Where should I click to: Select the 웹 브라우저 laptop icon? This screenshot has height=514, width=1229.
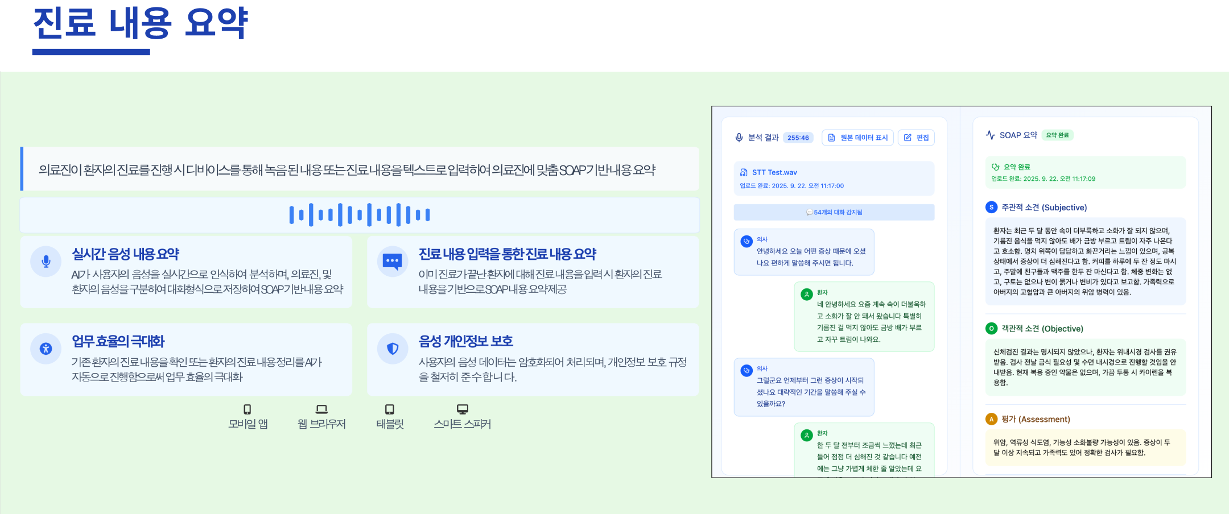click(x=321, y=409)
